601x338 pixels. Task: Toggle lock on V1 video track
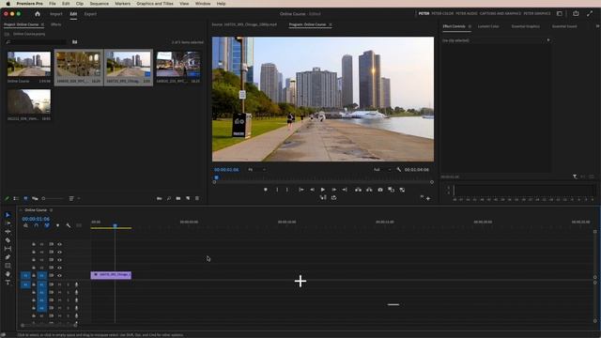pos(34,275)
